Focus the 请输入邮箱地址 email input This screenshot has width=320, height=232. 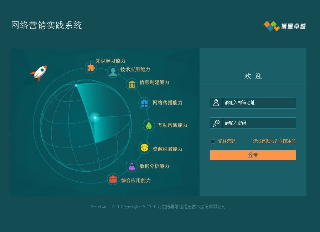pos(253,102)
